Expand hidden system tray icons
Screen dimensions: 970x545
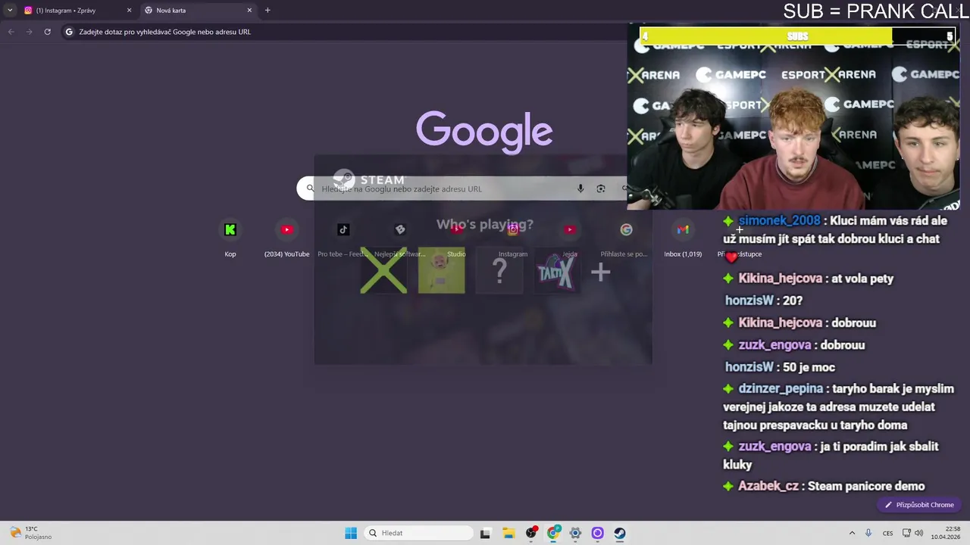point(852,533)
